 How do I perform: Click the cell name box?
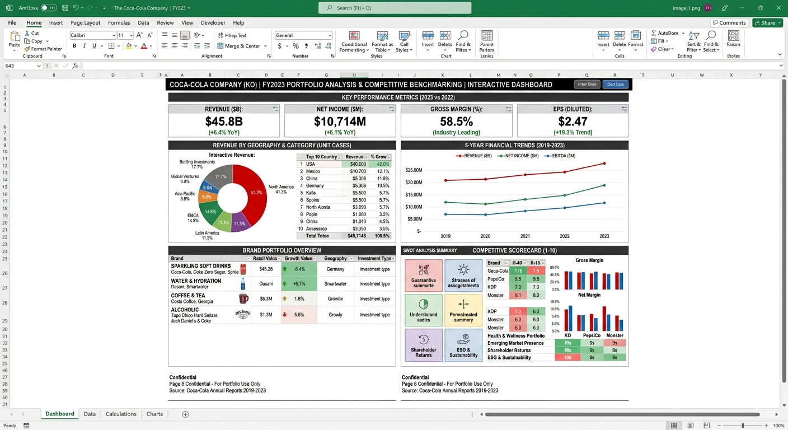(x=22, y=66)
